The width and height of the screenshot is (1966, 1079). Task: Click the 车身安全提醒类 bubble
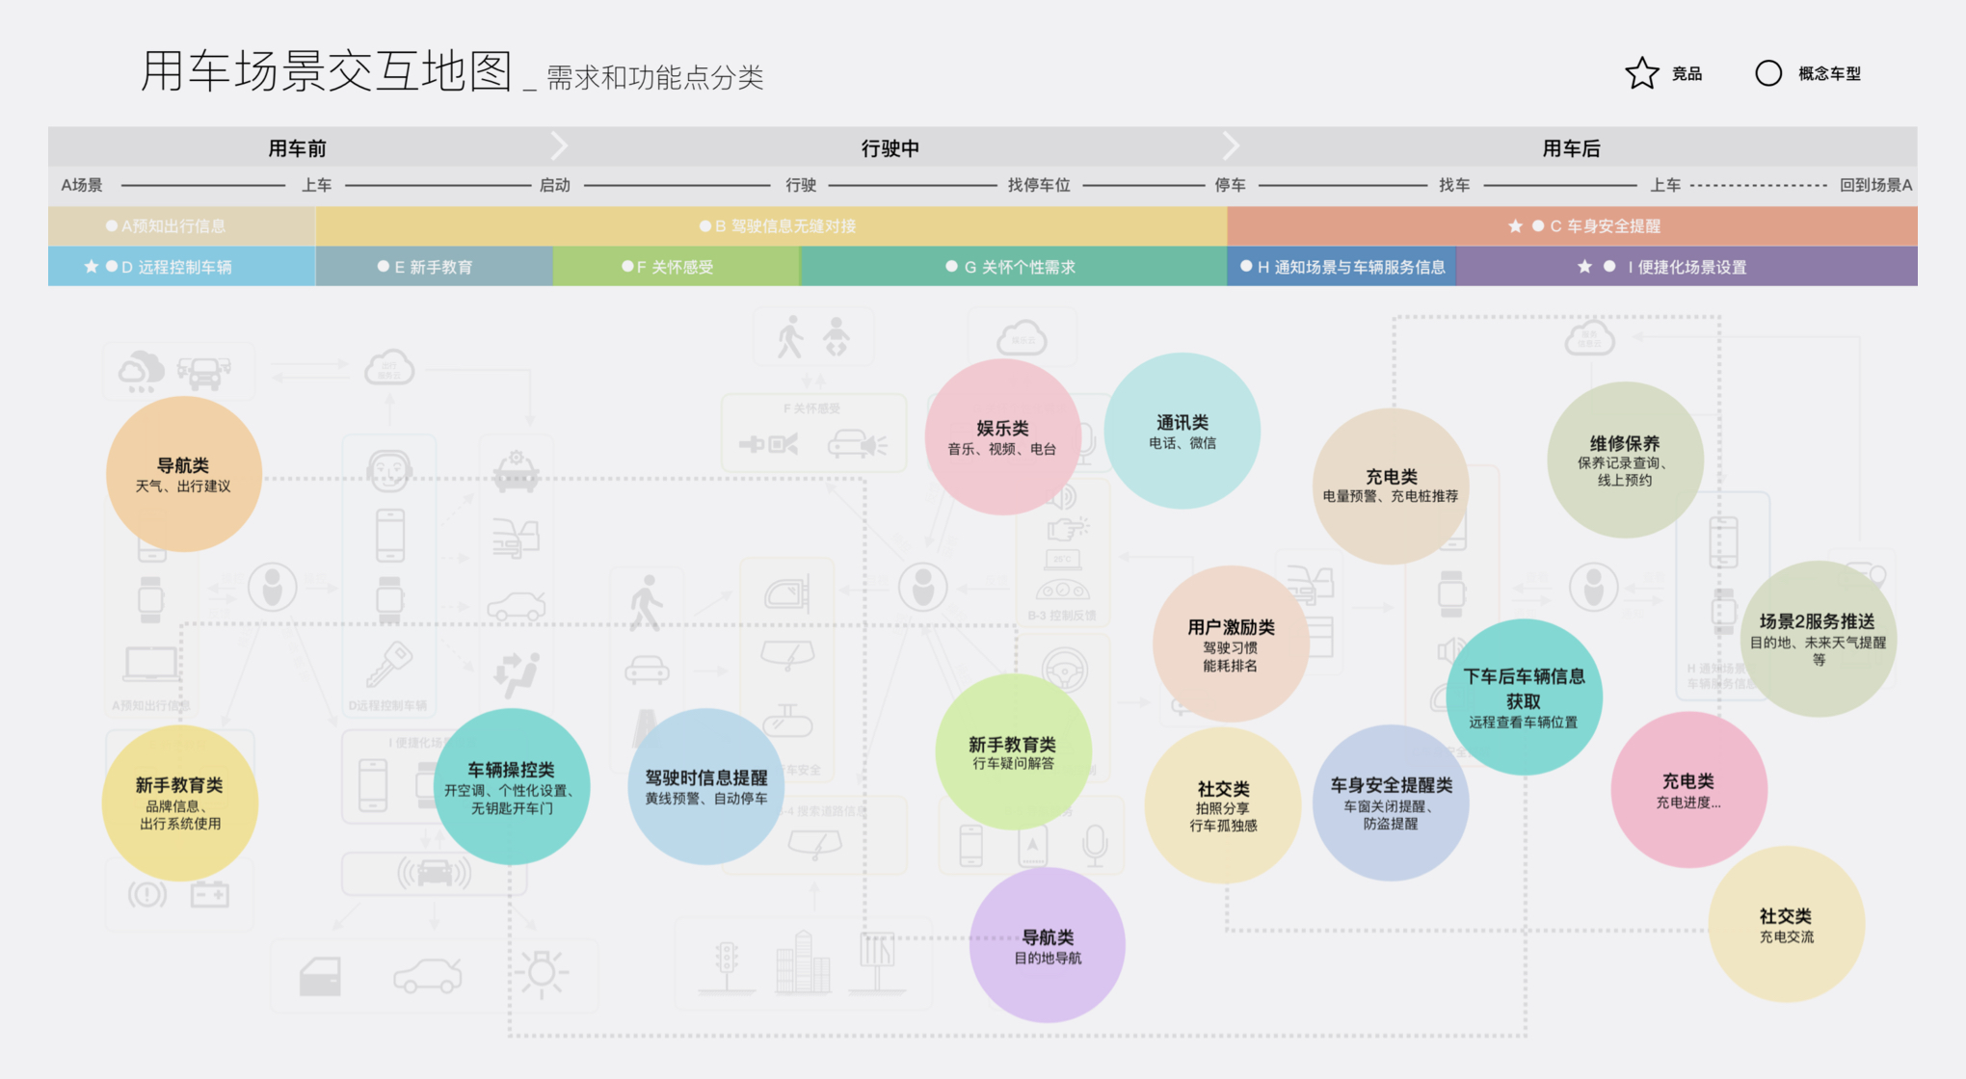click(1391, 803)
